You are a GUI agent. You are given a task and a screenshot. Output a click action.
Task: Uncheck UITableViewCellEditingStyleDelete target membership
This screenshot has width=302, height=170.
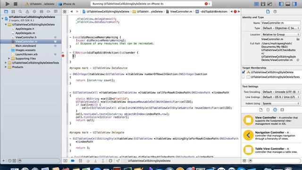[x=243, y=72]
